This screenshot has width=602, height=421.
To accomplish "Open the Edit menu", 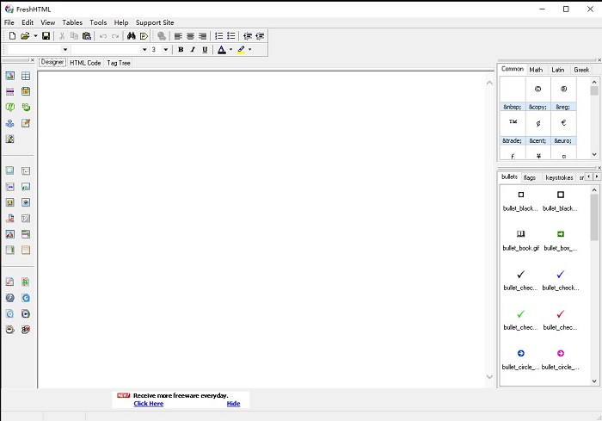I will 28,22.
